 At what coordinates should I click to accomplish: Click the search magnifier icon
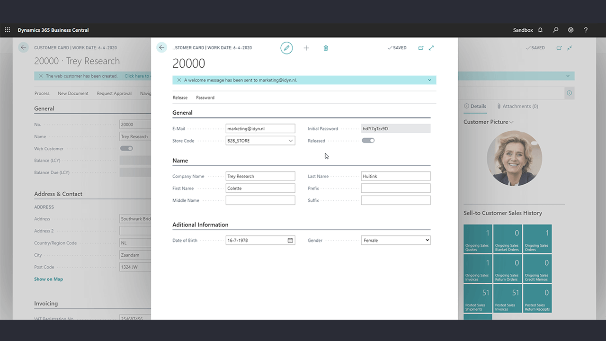pyautogui.click(x=556, y=30)
